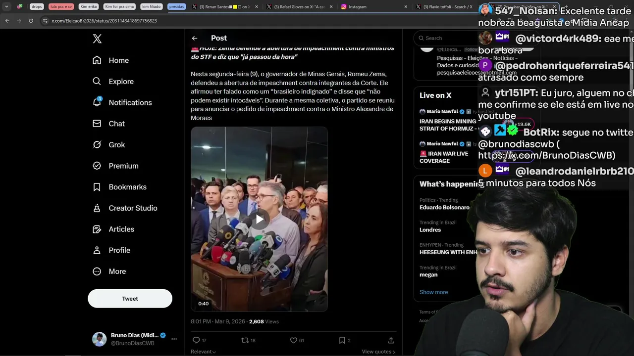Screen dimensions: 634x356
Task: Open account menu dots for Bruno Dias
Action: coord(174,339)
